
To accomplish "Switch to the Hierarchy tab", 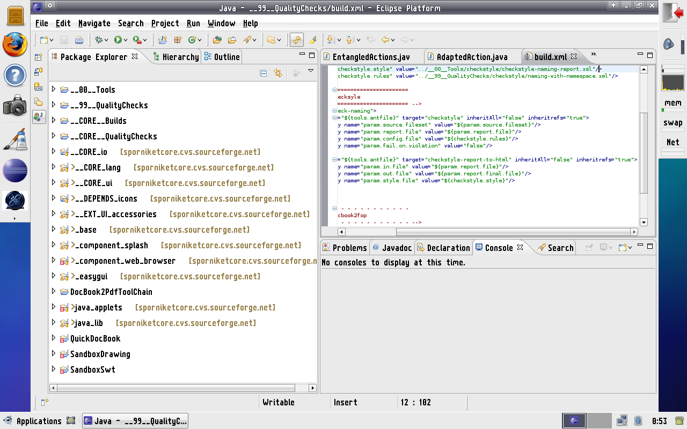I will (x=176, y=57).
